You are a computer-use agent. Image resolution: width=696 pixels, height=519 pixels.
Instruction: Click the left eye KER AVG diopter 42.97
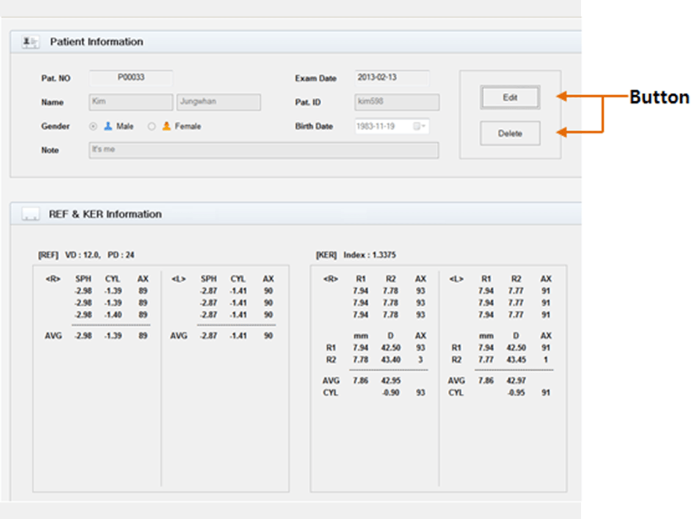[517, 380]
